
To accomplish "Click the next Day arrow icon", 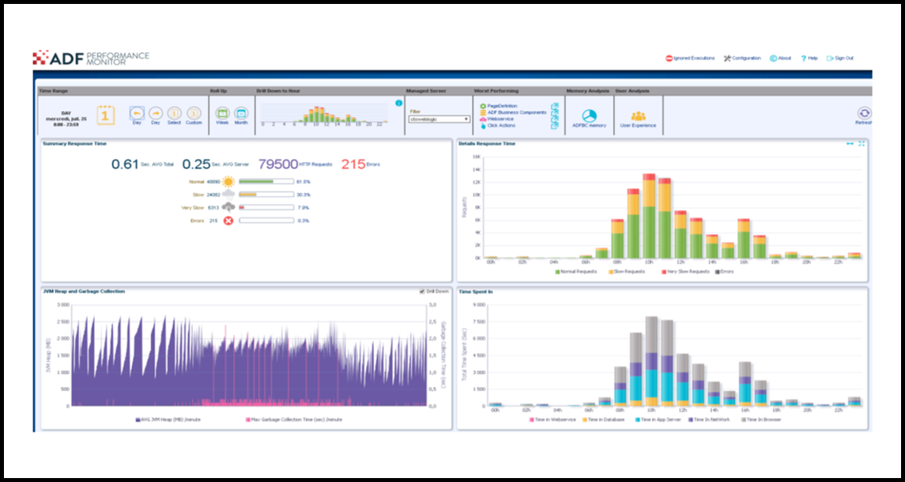I will point(156,114).
